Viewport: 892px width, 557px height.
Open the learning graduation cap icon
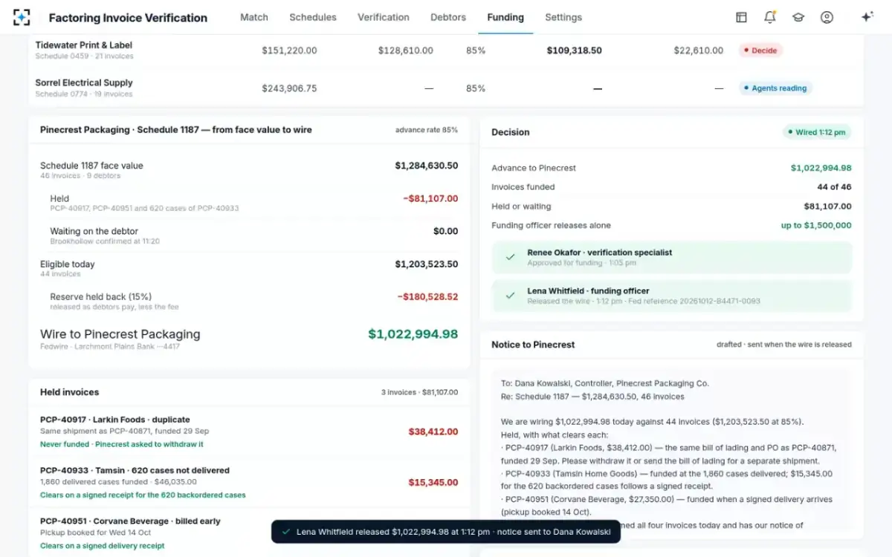point(798,17)
